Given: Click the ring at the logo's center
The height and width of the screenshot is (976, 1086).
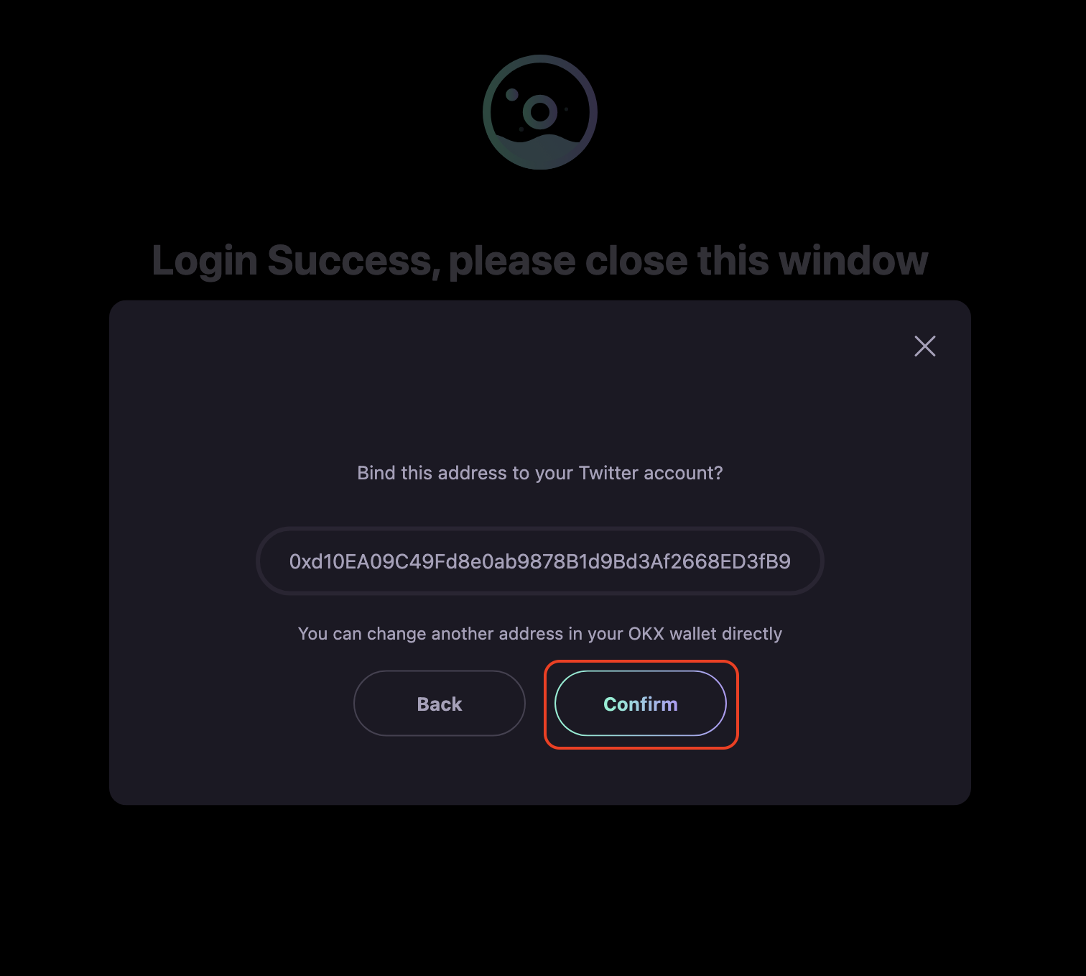Looking at the screenshot, I should pyautogui.click(x=540, y=112).
